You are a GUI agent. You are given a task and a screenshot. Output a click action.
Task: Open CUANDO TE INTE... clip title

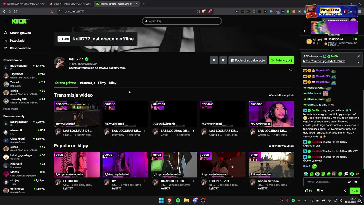pyautogui.click(x=175, y=181)
